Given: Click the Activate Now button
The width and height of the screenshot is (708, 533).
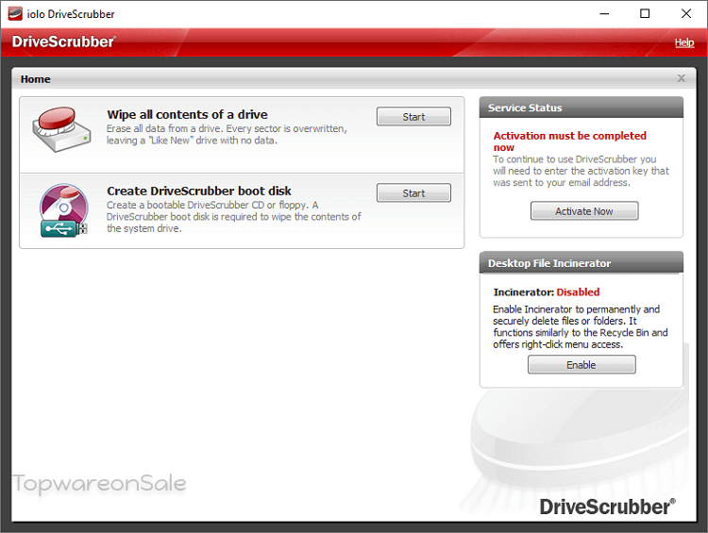Looking at the screenshot, I should pyautogui.click(x=584, y=210).
